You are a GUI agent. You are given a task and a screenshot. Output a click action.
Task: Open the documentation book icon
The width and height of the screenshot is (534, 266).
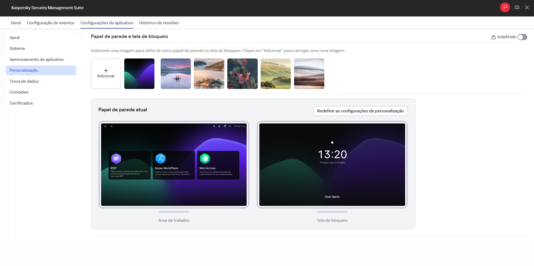[x=517, y=8]
